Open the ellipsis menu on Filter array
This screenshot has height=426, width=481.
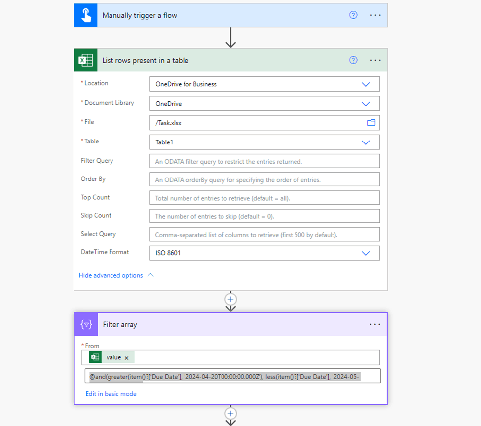[375, 324]
